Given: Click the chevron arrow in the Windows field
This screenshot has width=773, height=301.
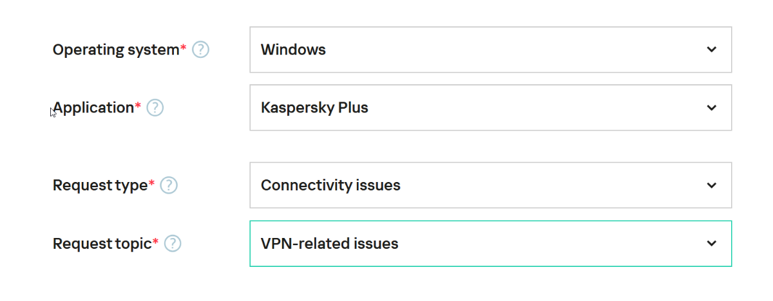Looking at the screenshot, I should (x=711, y=50).
